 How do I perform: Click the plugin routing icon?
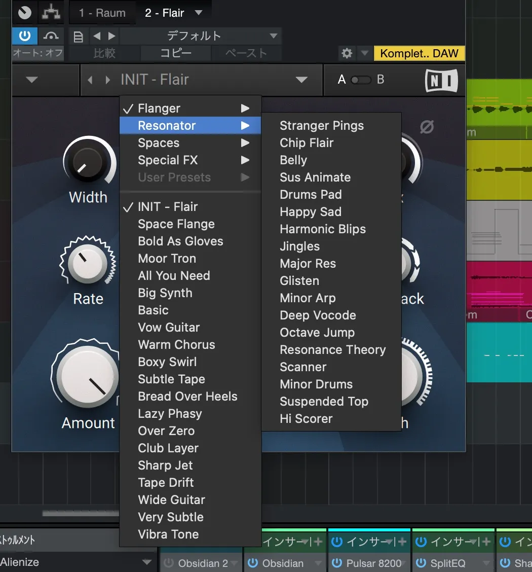[51, 12]
